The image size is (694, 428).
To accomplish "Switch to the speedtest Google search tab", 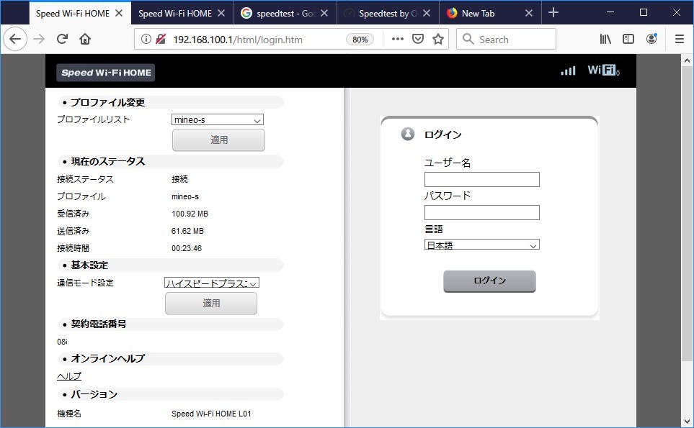I will (x=286, y=13).
